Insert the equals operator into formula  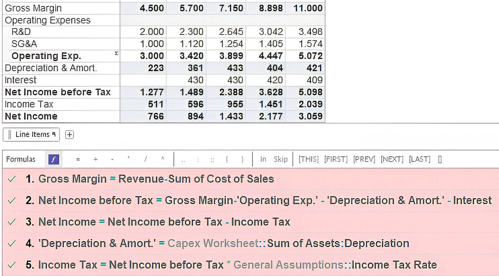pos(78,159)
